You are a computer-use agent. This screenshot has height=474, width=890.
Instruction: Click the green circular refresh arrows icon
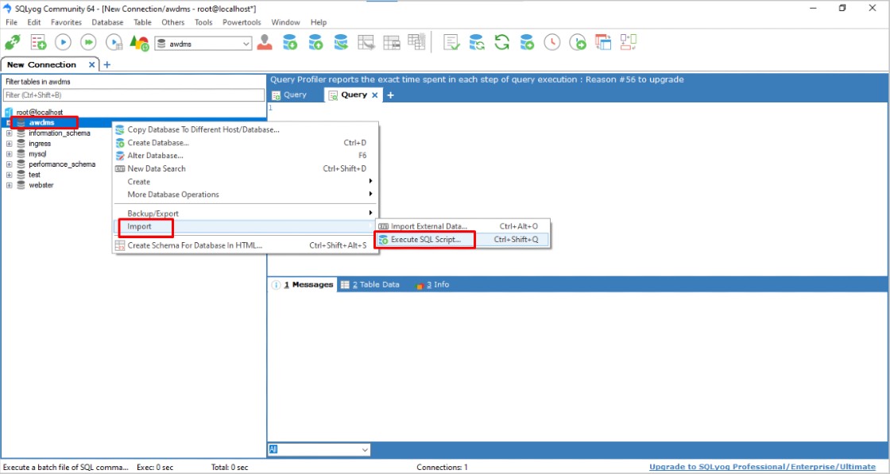(x=501, y=43)
